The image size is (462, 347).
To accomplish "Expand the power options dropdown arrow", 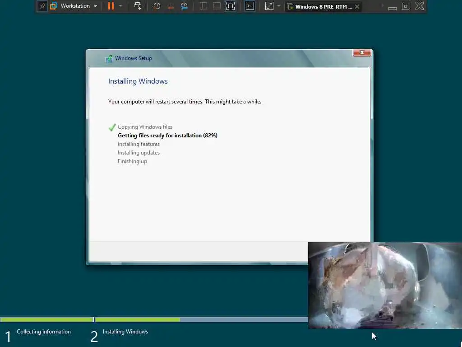I will 120,6.
